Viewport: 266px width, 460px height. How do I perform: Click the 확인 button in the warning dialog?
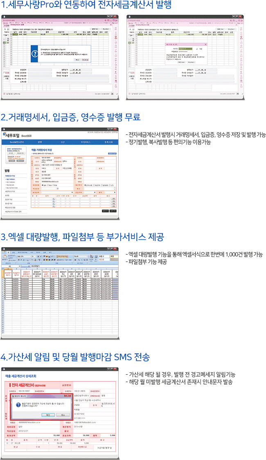click(x=47, y=415)
